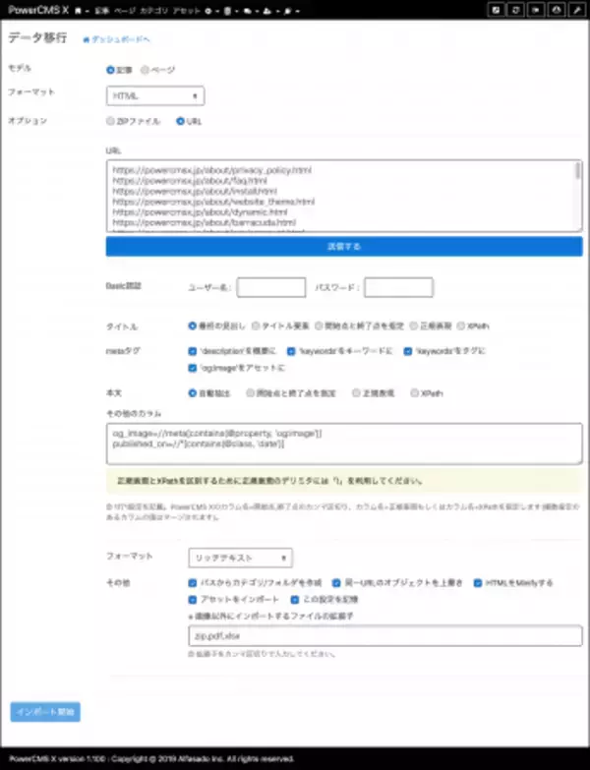Image resolution: width=590 pixels, height=770 pixels.
Task: Open the gear settings menu in the top bar
Action: [x=209, y=8]
